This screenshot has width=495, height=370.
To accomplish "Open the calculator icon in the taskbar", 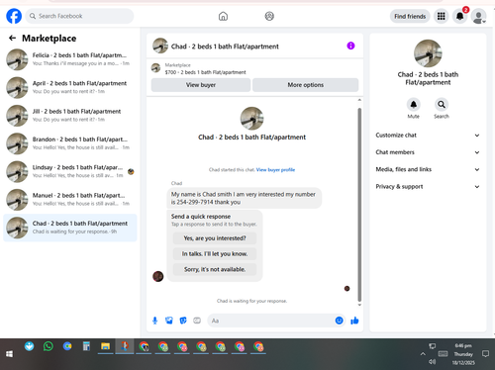I will [x=86, y=346].
